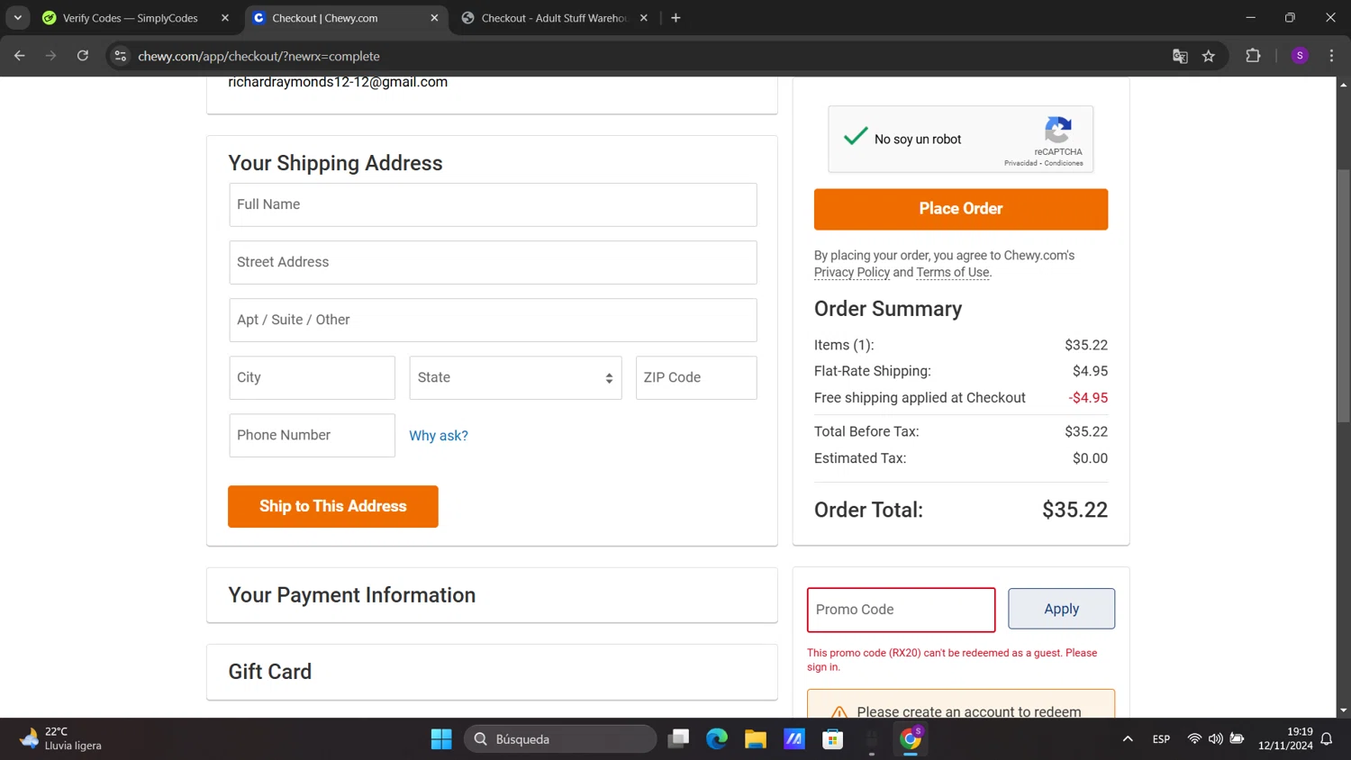Open the Privacy Policy link

(852, 272)
